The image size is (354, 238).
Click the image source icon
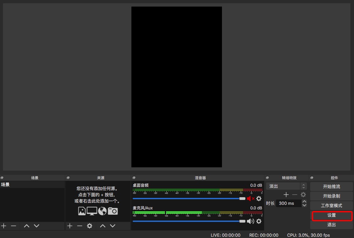click(82, 211)
